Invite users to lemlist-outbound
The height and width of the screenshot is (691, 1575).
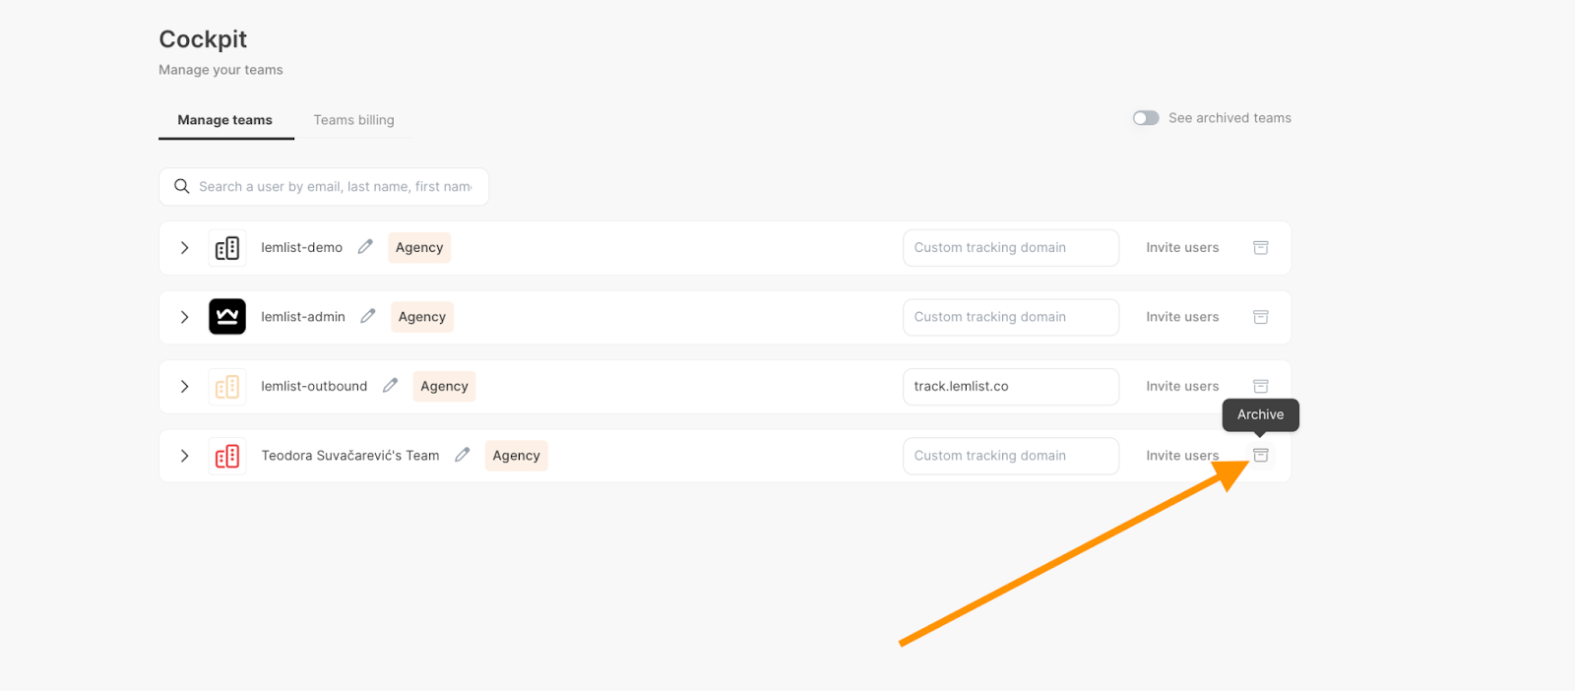point(1182,387)
